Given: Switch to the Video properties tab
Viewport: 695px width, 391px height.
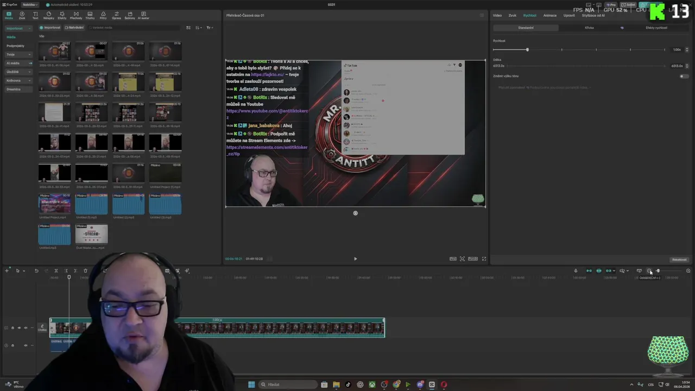Looking at the screenshot, I should [x=497, y=15].
